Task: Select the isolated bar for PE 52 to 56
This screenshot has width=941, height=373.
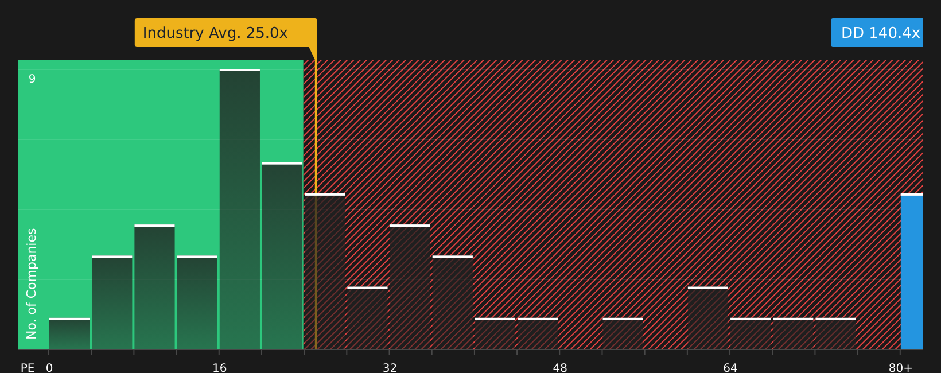Action: pyautogui.click(x=623, y=333)
